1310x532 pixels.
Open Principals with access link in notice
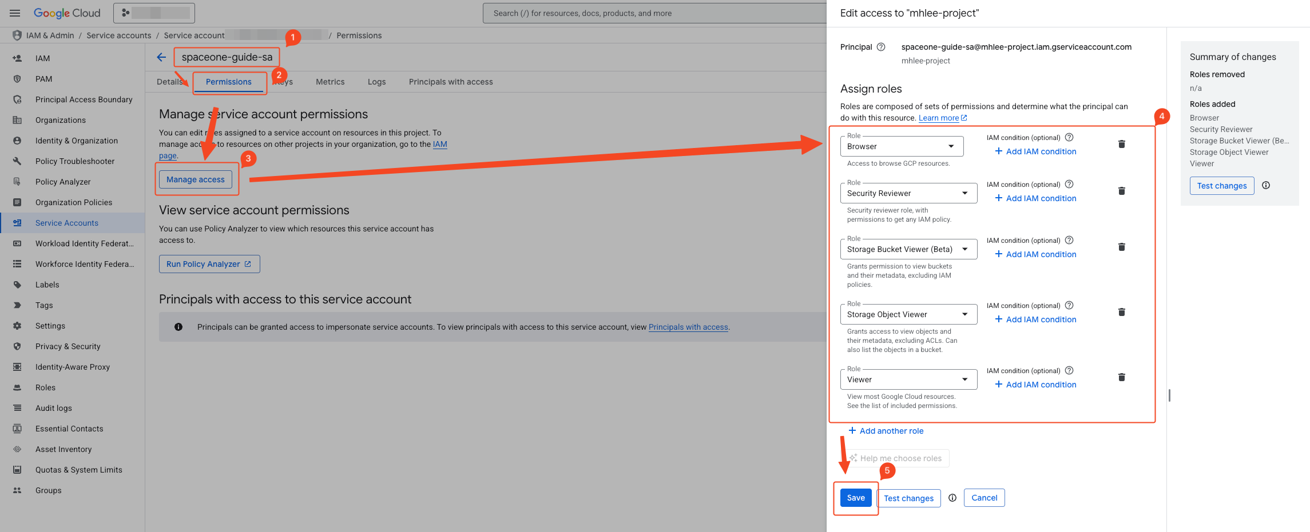pos(688,327)
